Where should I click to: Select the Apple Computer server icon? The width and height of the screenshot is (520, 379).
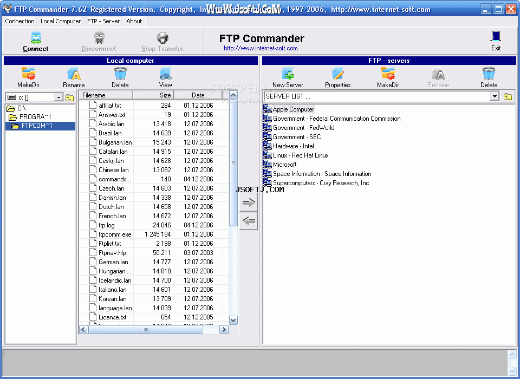(x=267, y=109)
